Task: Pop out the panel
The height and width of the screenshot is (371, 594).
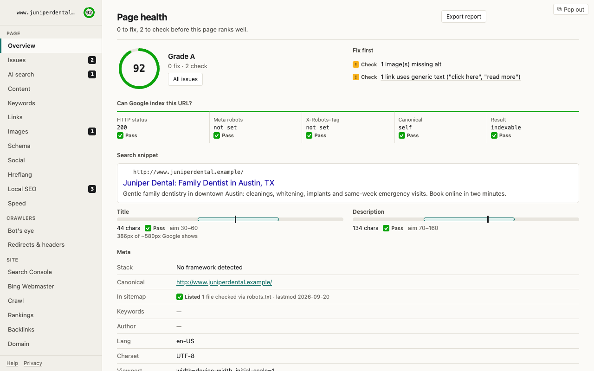Action: pyautogui.click(x=570, y=9)
